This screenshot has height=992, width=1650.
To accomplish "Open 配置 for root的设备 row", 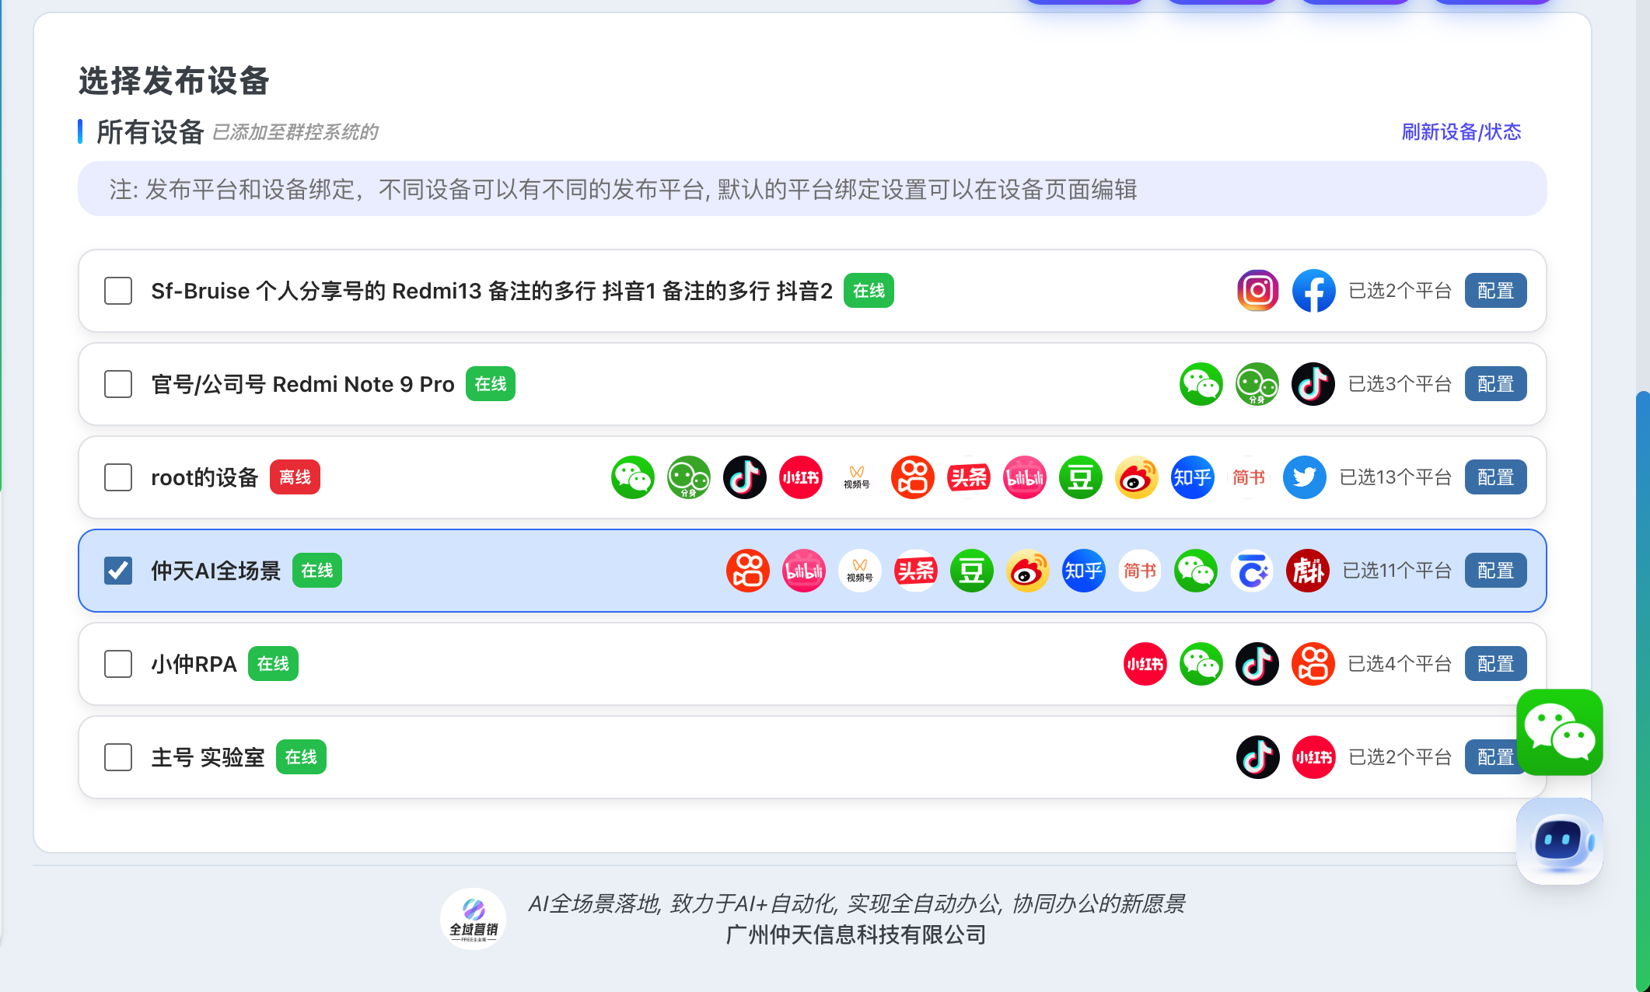I will 1495,477.
